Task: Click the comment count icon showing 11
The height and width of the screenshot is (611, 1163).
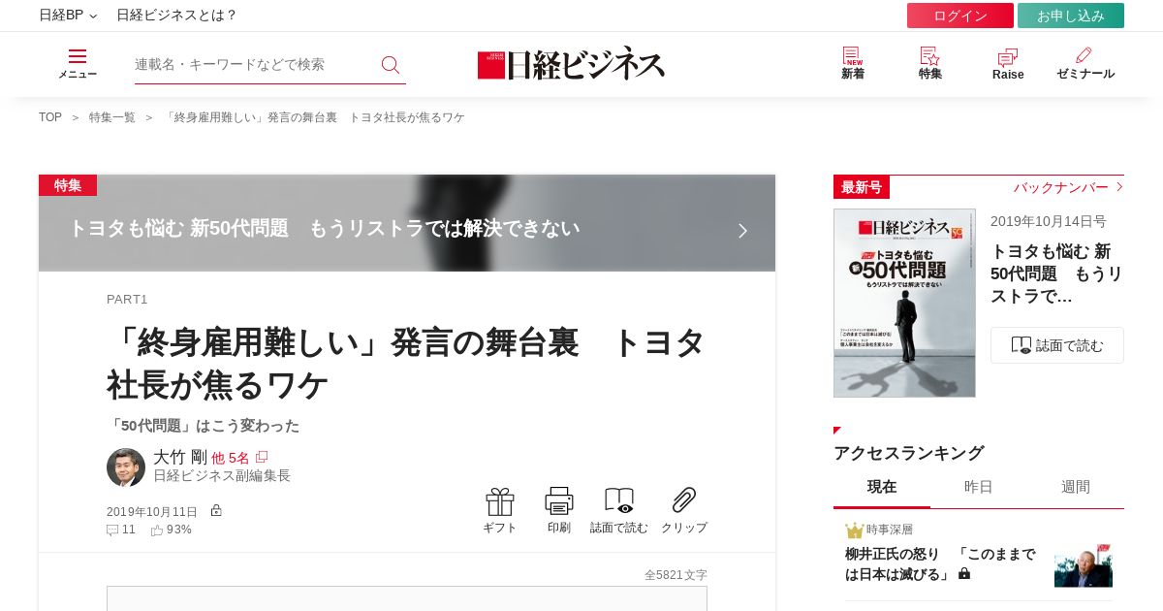Action: coord(112,530)
